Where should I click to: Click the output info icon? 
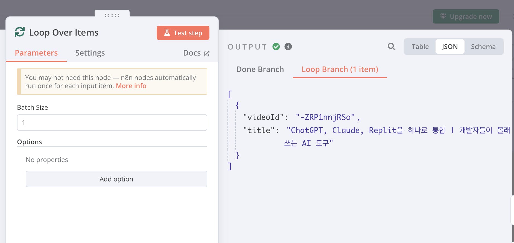(x=288, y=47)
